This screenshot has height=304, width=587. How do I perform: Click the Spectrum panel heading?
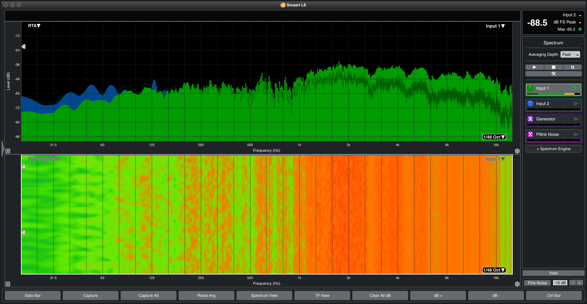coord(553,43)
